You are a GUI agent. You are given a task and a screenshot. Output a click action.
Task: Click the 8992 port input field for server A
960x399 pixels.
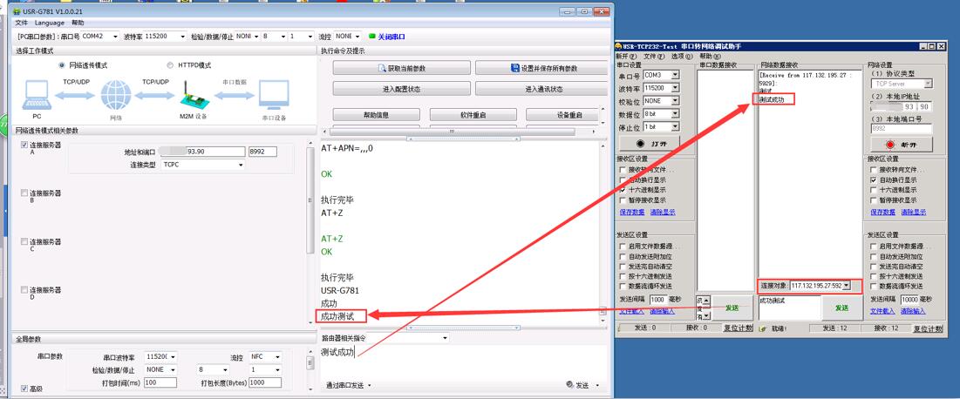click(262, 152)
